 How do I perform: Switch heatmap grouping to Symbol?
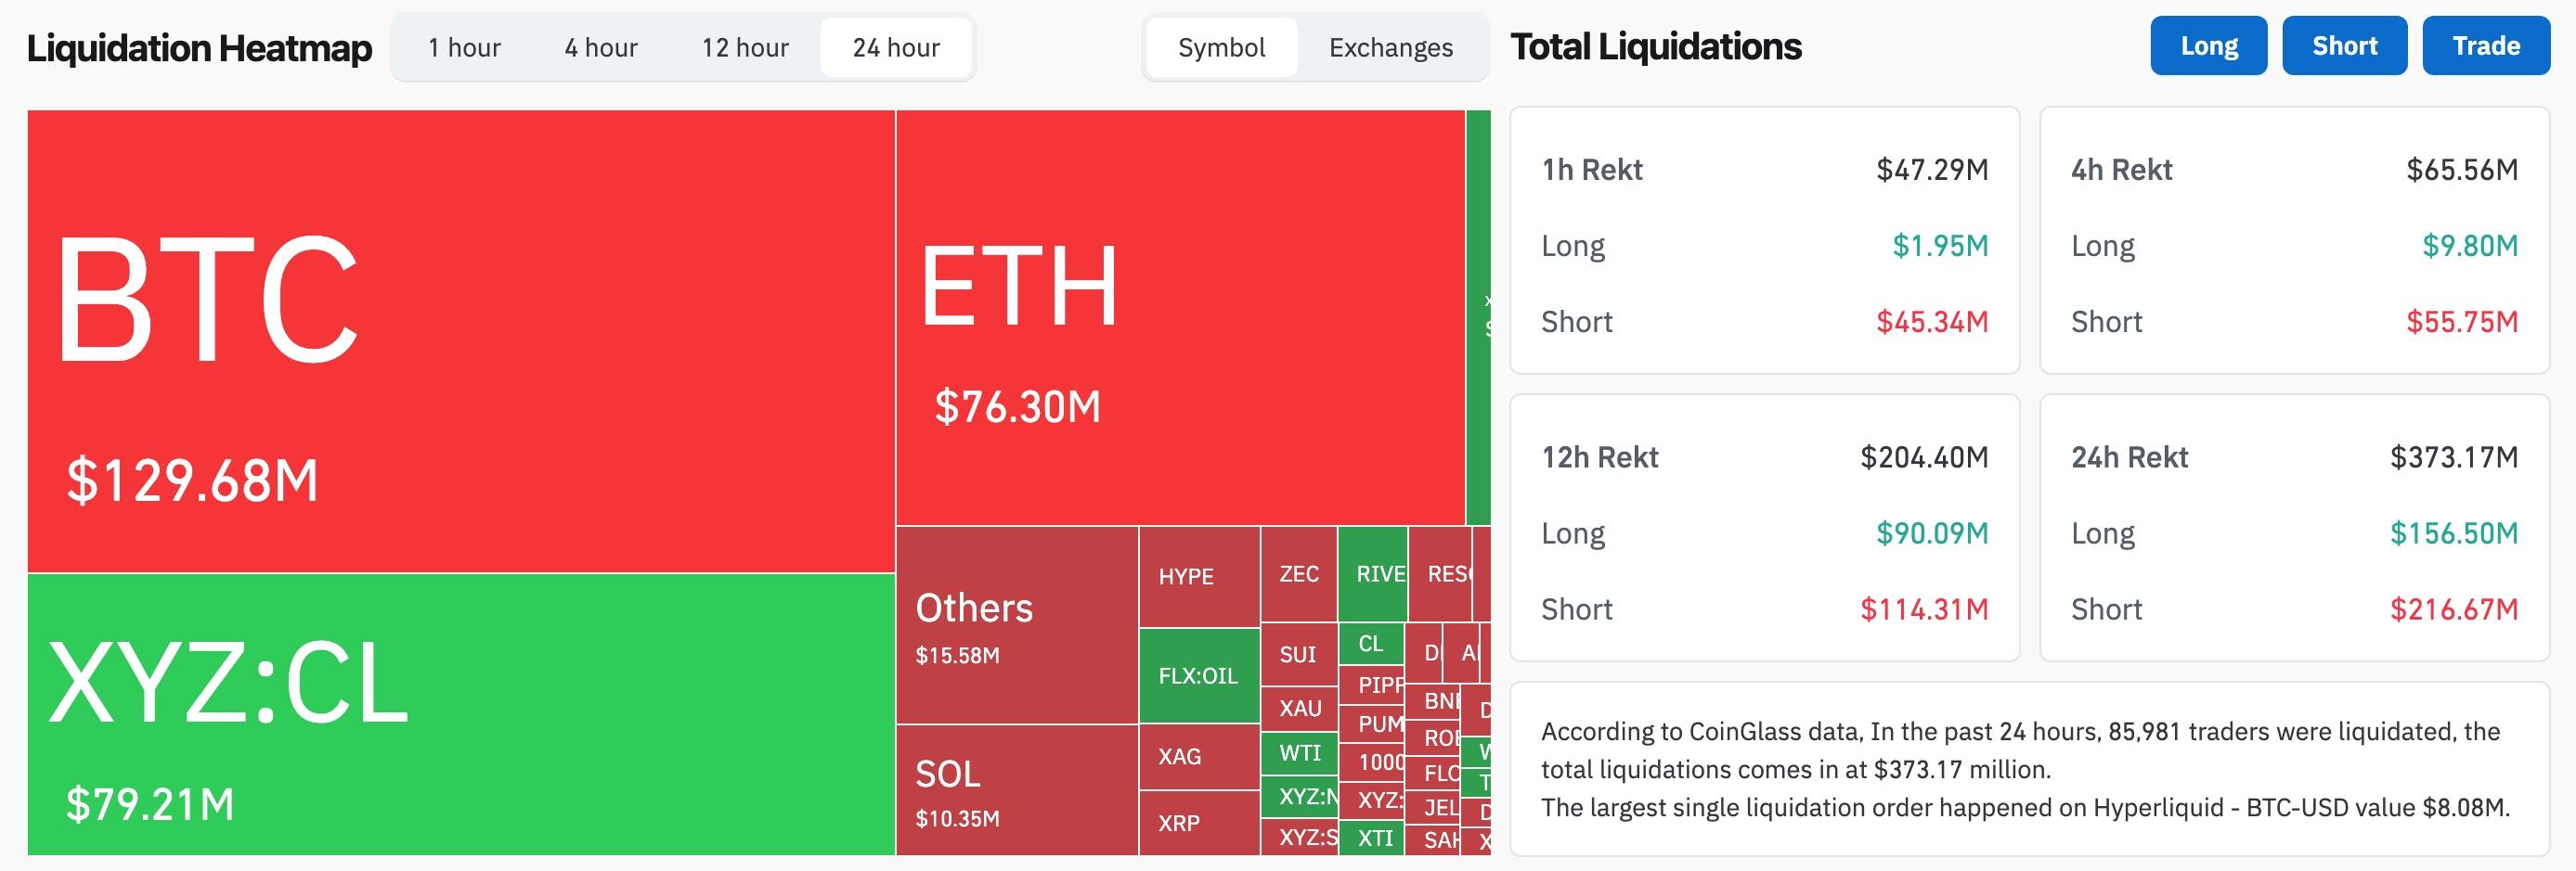1222,47
